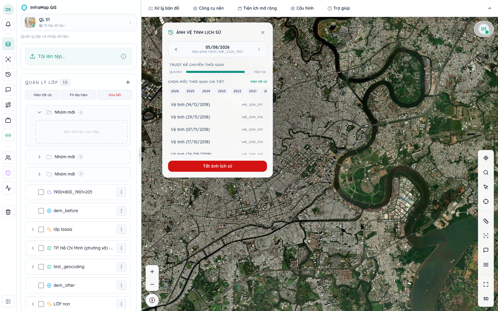The width and height of the screenshot is (498, 311).
Task: Expand the third Nhóm mới group
Action: 39,174
